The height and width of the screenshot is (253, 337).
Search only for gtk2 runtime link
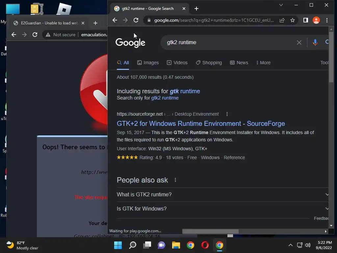pyautogui.click(x=165, y=98)
